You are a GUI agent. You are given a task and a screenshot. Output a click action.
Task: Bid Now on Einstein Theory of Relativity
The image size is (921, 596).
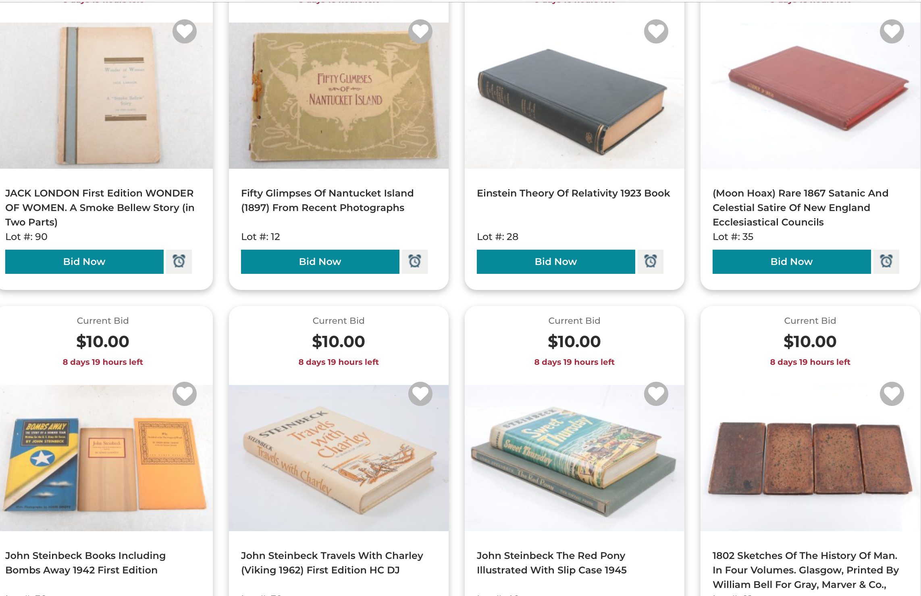pos(556,262)
